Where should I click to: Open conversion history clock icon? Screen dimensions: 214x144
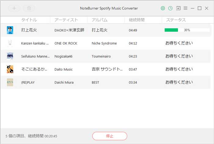[x=170, y=8]
